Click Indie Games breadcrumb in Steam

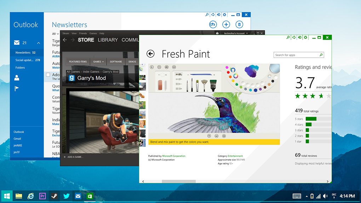91,71
